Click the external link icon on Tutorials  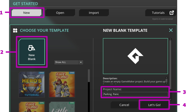[x=172, y=13]
